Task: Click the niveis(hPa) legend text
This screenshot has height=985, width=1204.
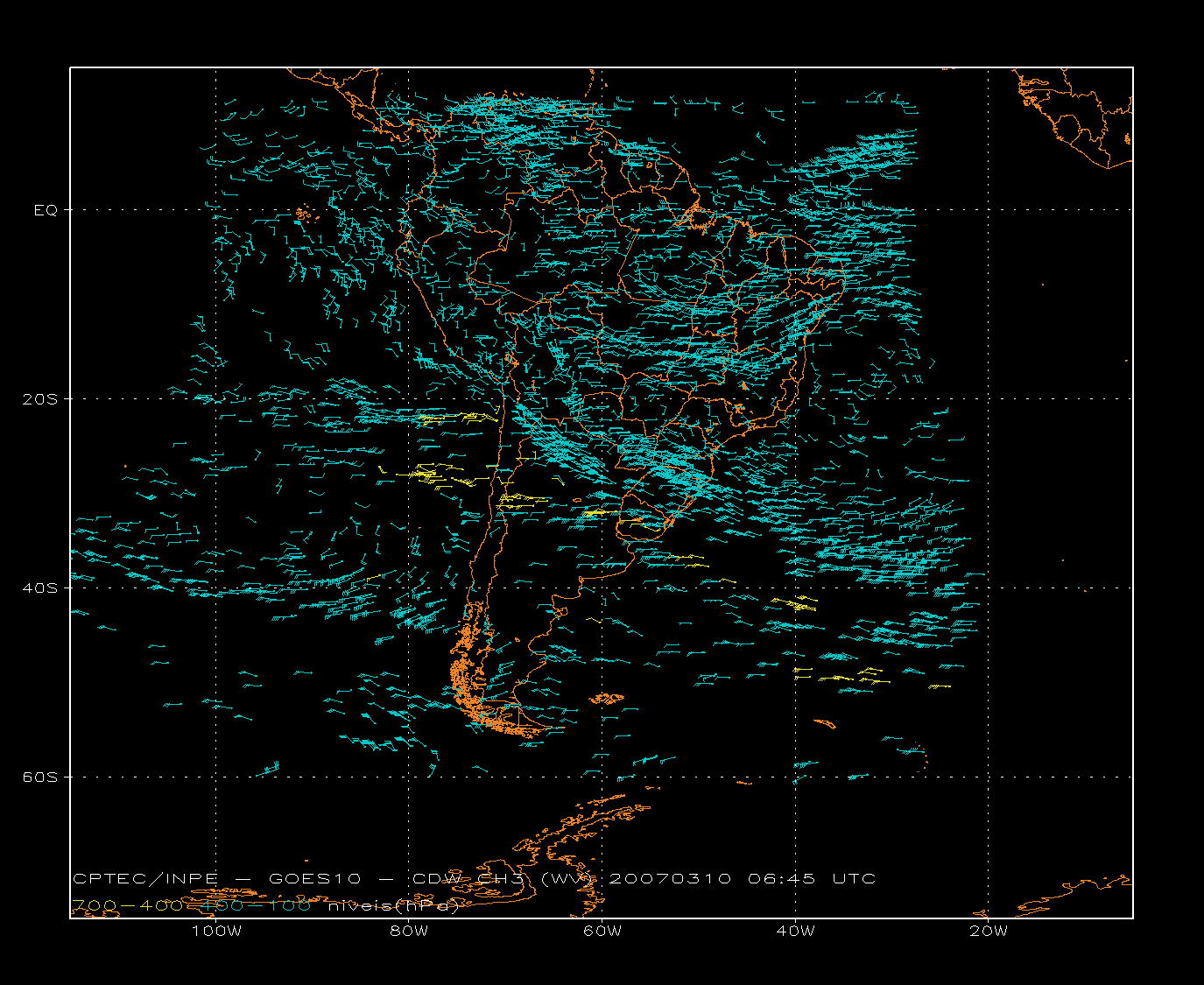Action: 393,906
